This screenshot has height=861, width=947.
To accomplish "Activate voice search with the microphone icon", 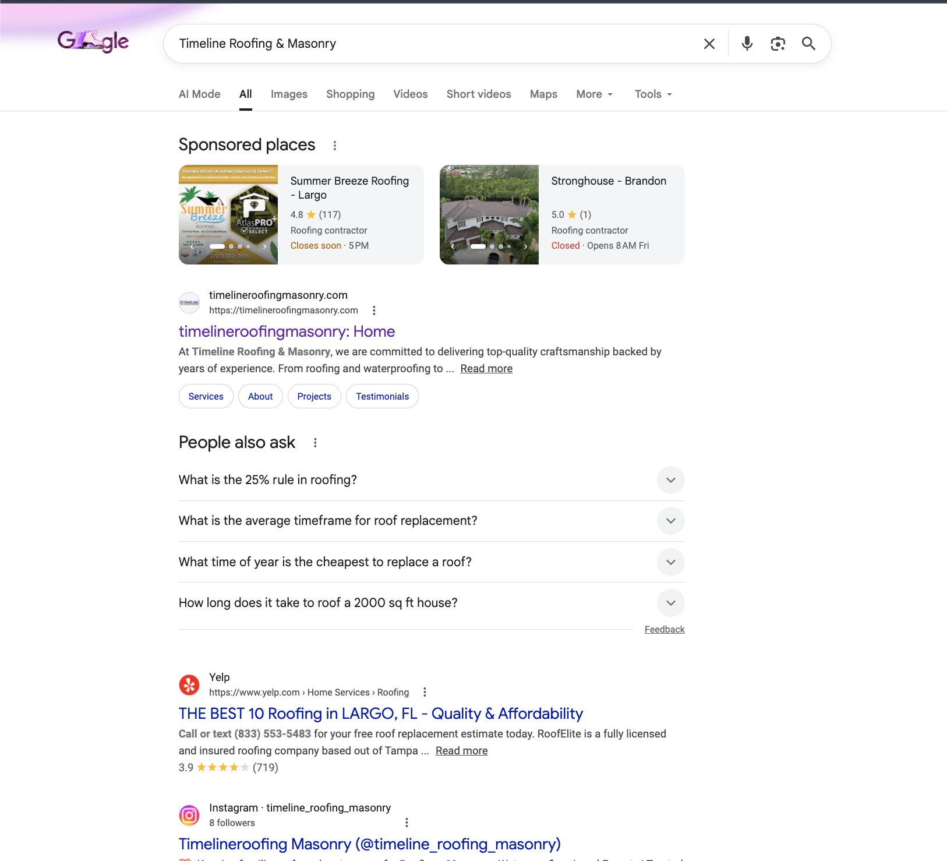I will [747, 43].
